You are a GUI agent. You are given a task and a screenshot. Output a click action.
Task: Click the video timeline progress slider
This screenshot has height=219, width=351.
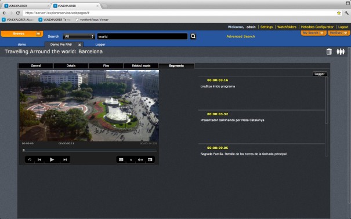point(89,151)
